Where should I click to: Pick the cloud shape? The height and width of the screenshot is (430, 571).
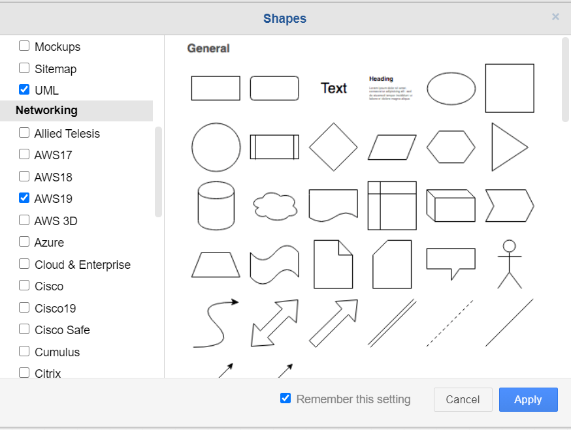pos(274,206)
